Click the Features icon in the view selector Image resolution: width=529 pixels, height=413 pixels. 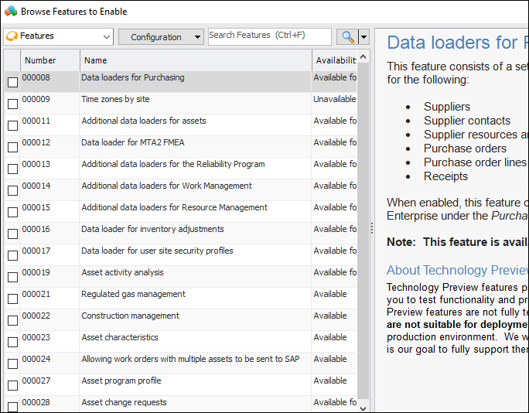pos(12,36)
